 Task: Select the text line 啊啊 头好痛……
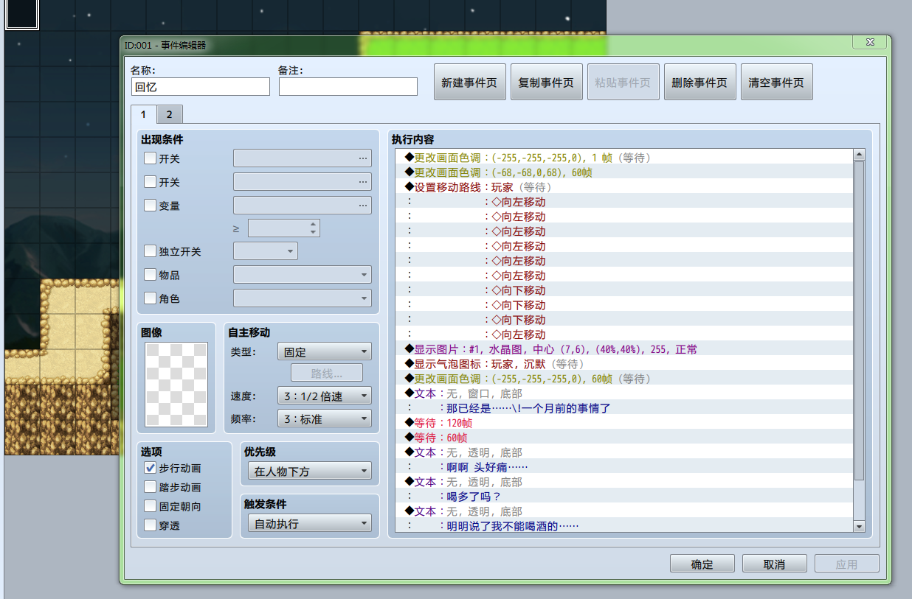(x=623, y=467)
